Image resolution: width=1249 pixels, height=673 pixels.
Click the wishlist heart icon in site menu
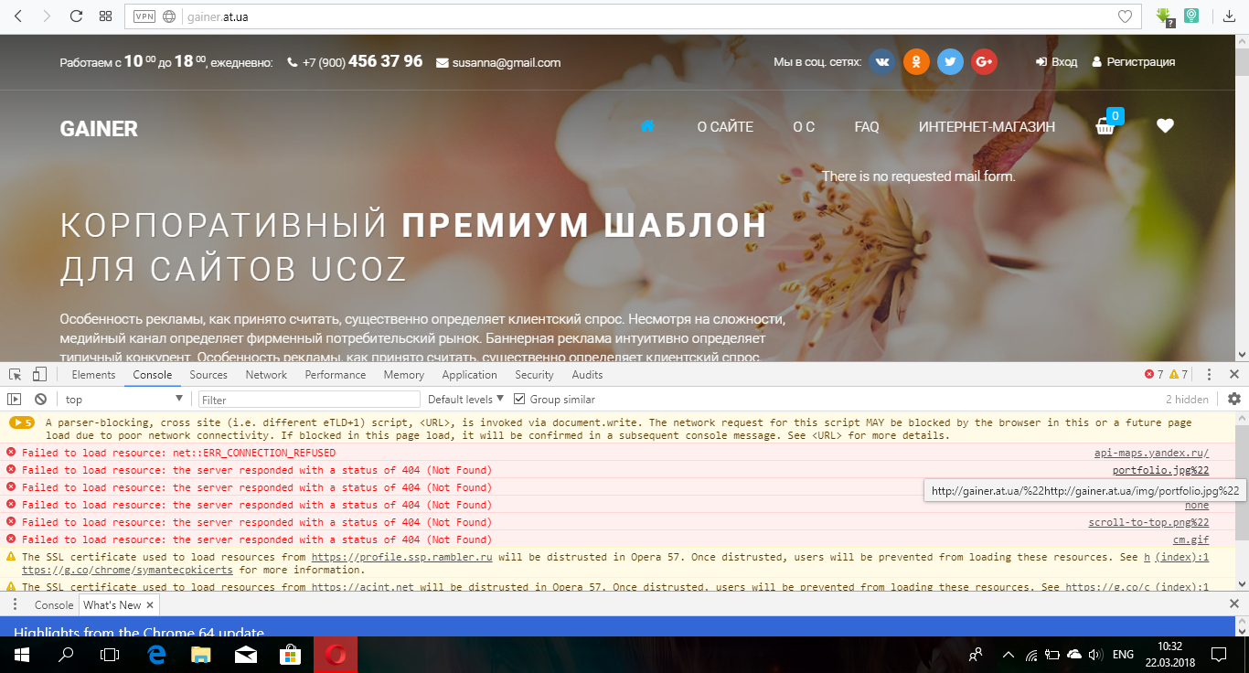(x=1164, y=126)
